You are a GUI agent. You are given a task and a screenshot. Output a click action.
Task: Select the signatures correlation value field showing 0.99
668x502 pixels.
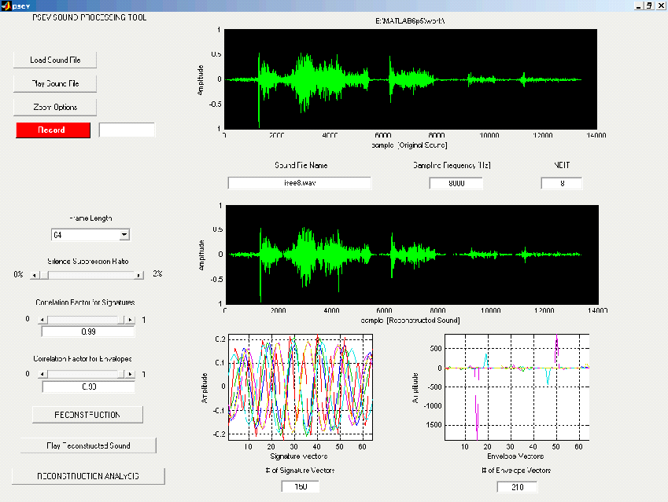(x=88, y=332)
